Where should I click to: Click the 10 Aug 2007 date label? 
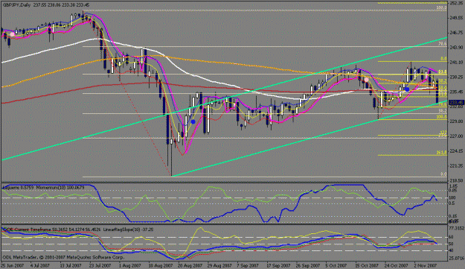161,265
